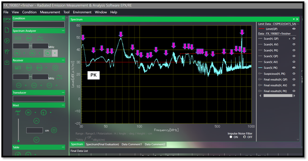Click the RCV round icon

point(29,68)
